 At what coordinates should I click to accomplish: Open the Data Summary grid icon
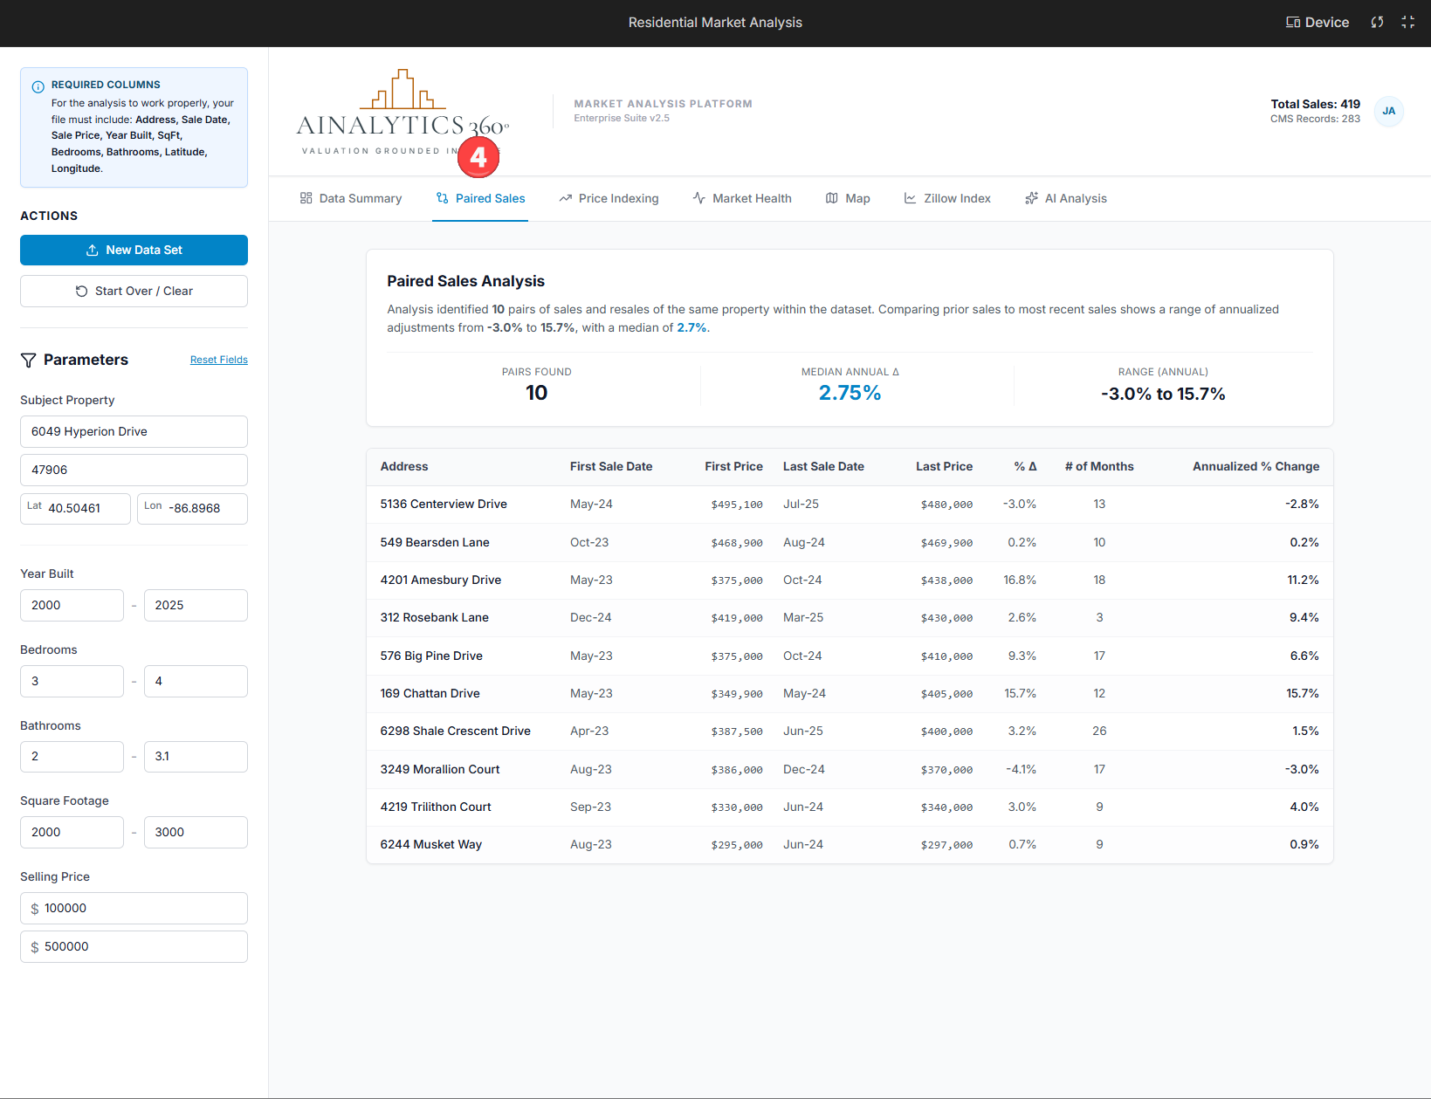coord(306,198)
